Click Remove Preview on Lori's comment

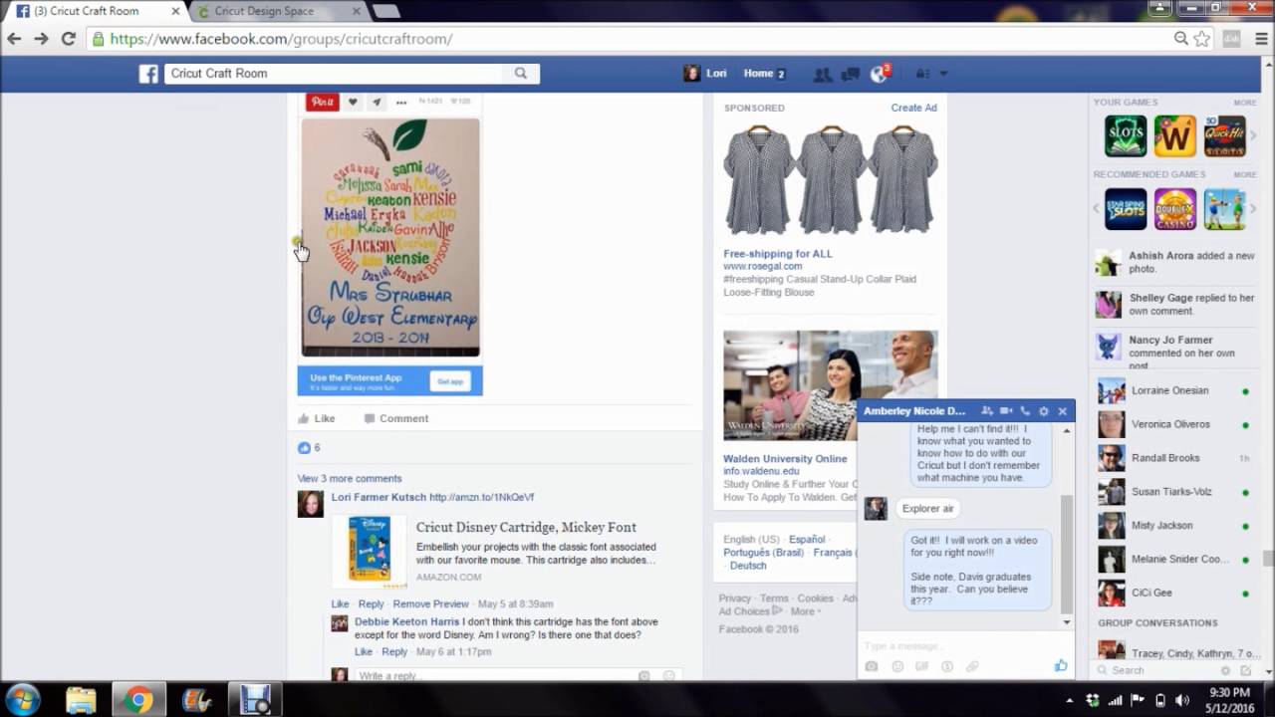(430, 604)
